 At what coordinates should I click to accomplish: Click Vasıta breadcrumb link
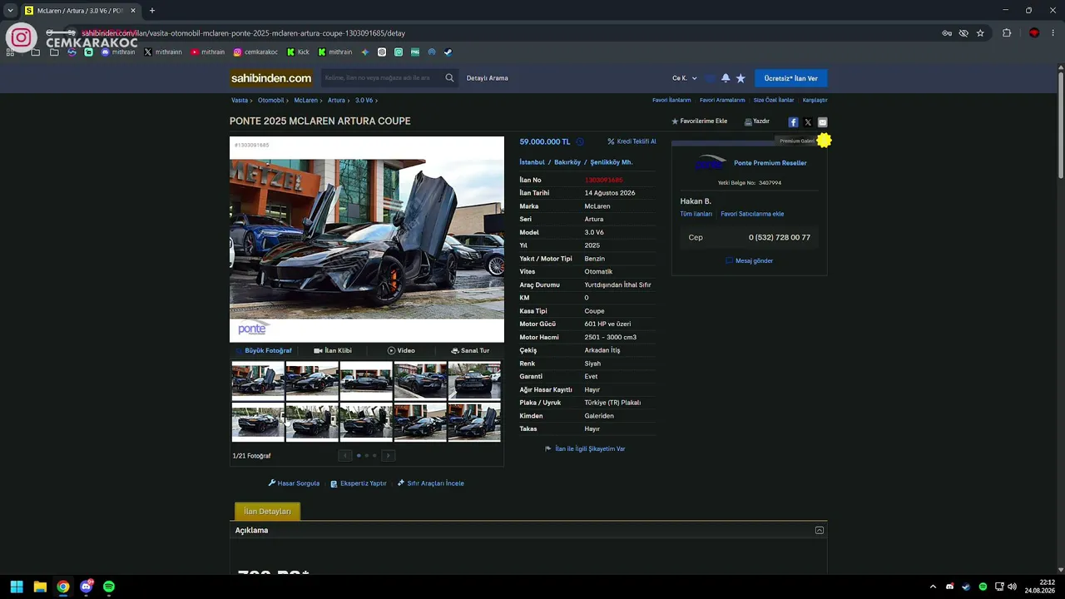pos(240,100)
